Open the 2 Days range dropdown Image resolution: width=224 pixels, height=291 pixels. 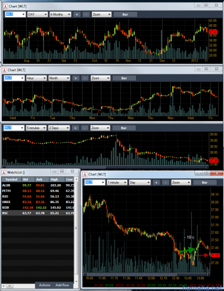coord(59,128)
